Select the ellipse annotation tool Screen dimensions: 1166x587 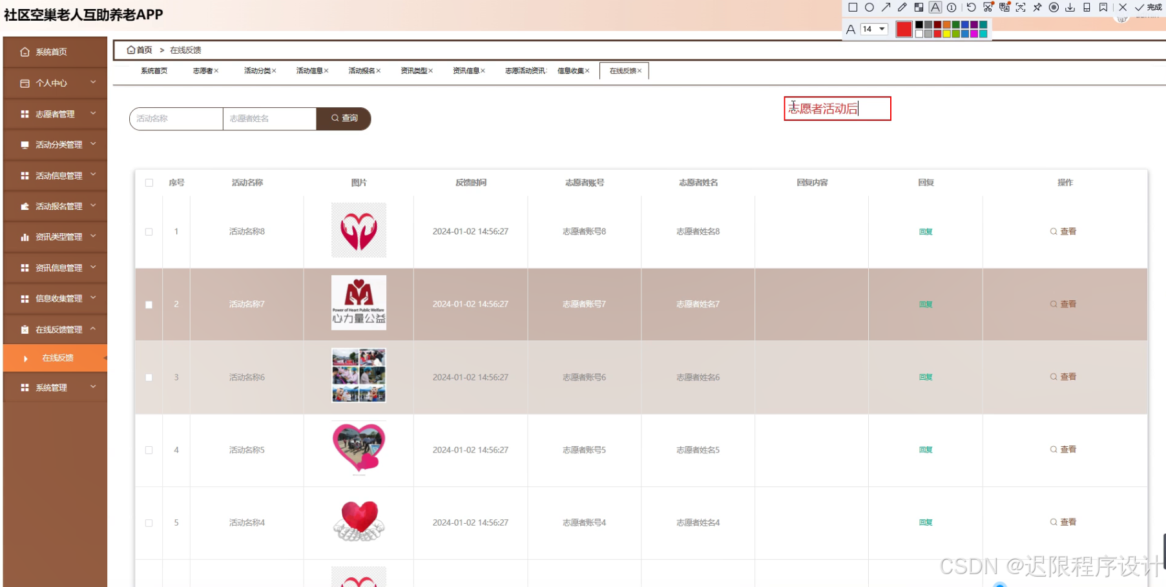pyautogui.click(x=869, y=7)
